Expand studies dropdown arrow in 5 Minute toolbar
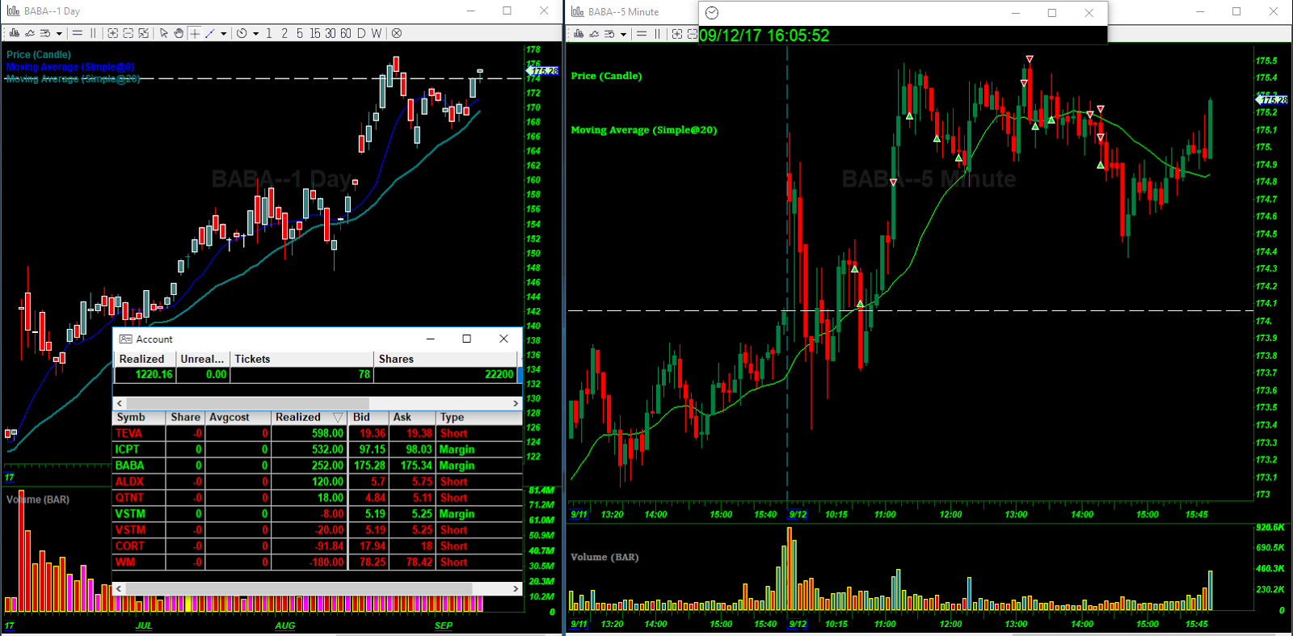This screenshot has width=1293, height=636. pos(623,35)
